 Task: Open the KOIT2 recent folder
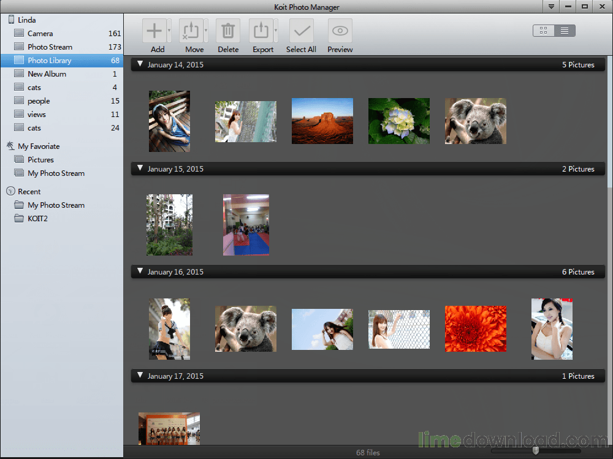coord(38,219)
